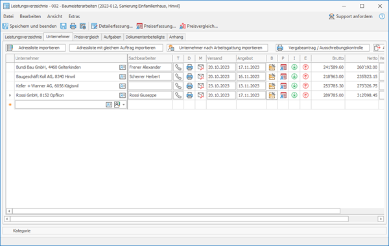Click the phone icon for Baugeschäft Koll AG

tap(178, 76)
